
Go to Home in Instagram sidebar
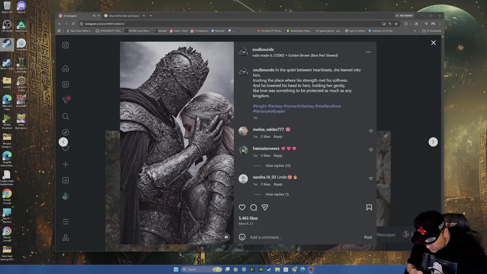click(65, 68)
